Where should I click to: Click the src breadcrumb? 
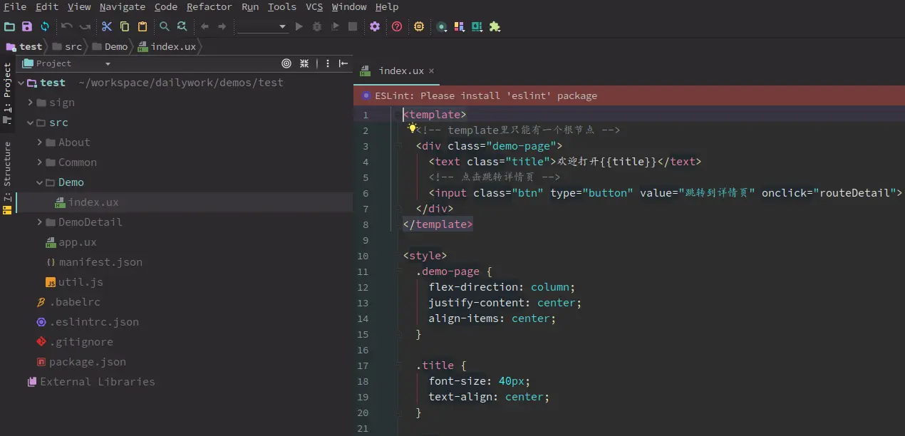(68, 46)
